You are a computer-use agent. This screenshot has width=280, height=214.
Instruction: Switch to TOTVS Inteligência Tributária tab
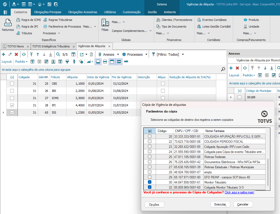coord(51,46)
